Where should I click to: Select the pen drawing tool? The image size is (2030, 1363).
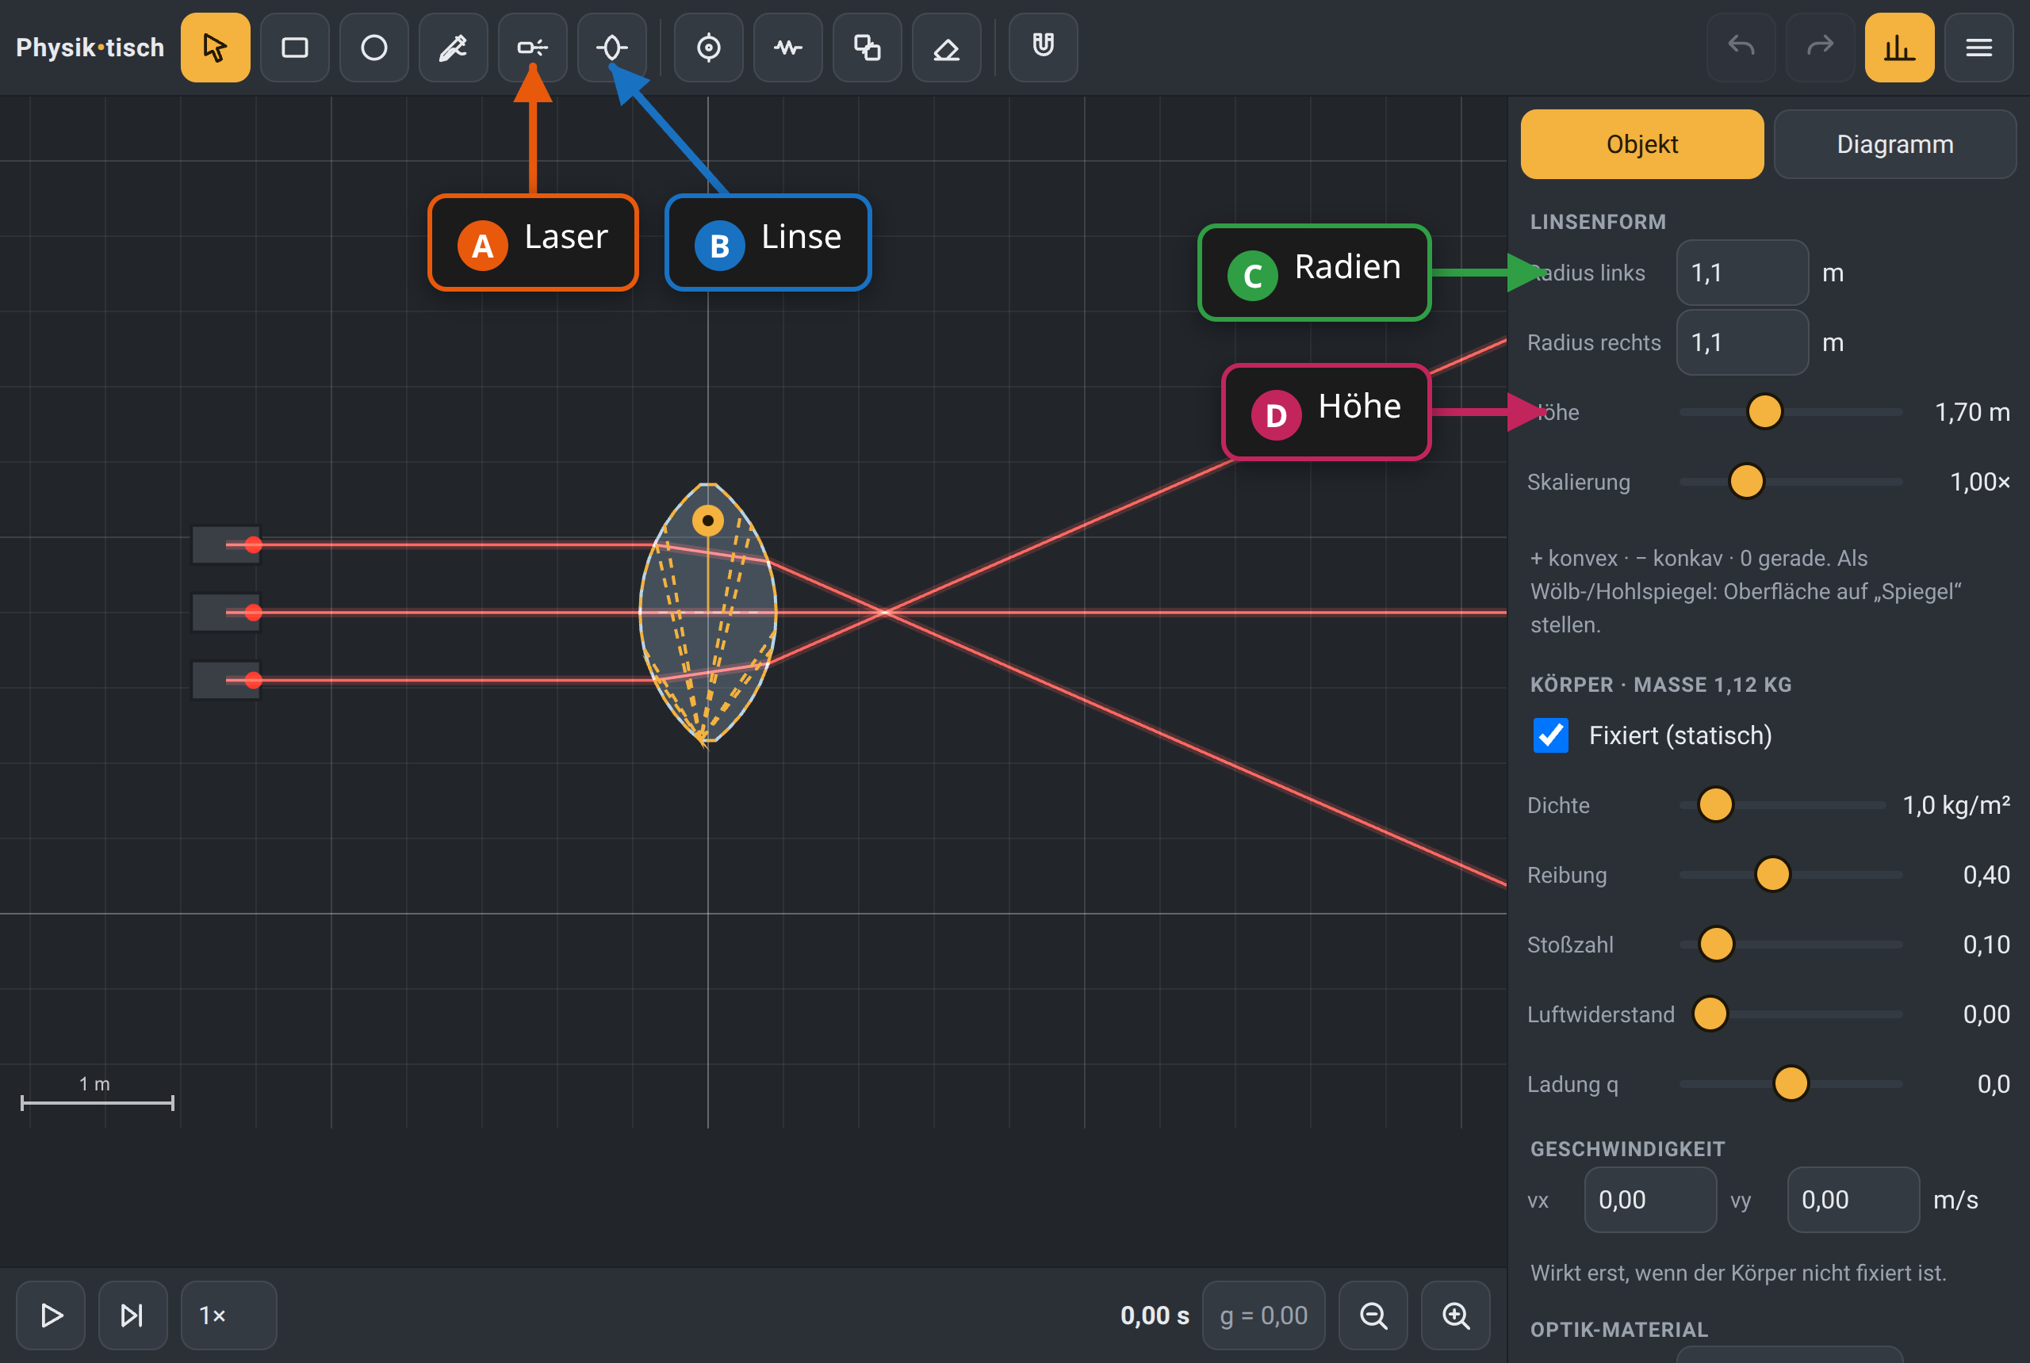click(453, 48)
